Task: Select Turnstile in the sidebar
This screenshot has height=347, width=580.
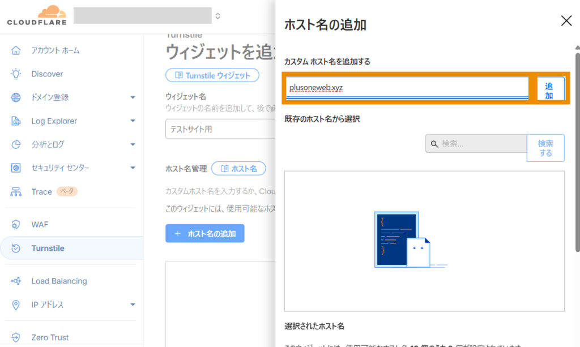Action: (x=48, y=248)
